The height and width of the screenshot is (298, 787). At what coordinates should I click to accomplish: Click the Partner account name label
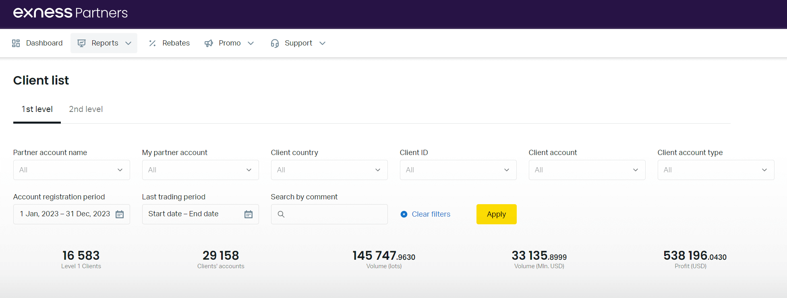click(50, 153)
